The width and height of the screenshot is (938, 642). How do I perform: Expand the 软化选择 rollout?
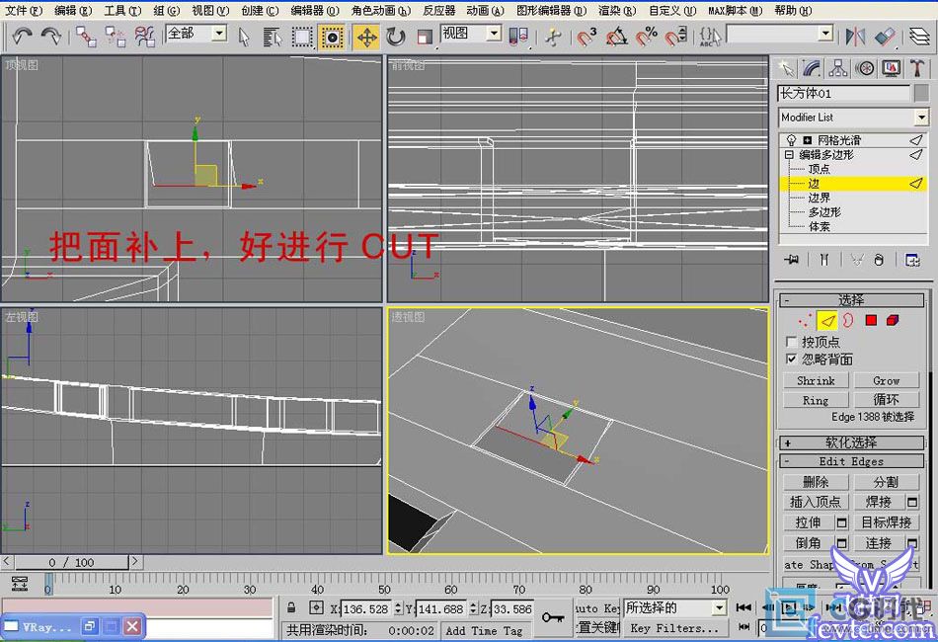(x=851, y=442)
